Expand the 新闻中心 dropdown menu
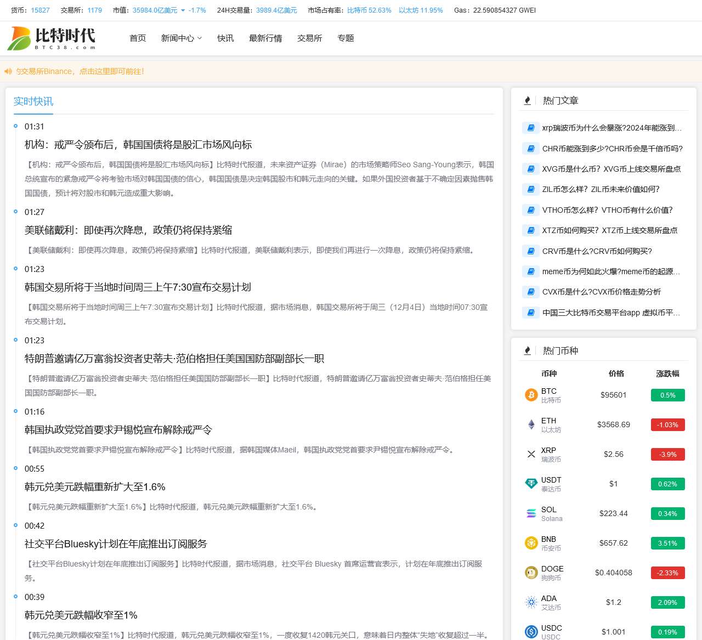 coord(181,38)
